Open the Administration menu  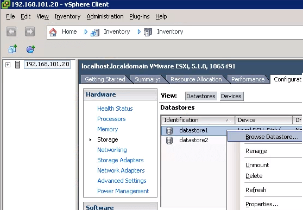105,17
